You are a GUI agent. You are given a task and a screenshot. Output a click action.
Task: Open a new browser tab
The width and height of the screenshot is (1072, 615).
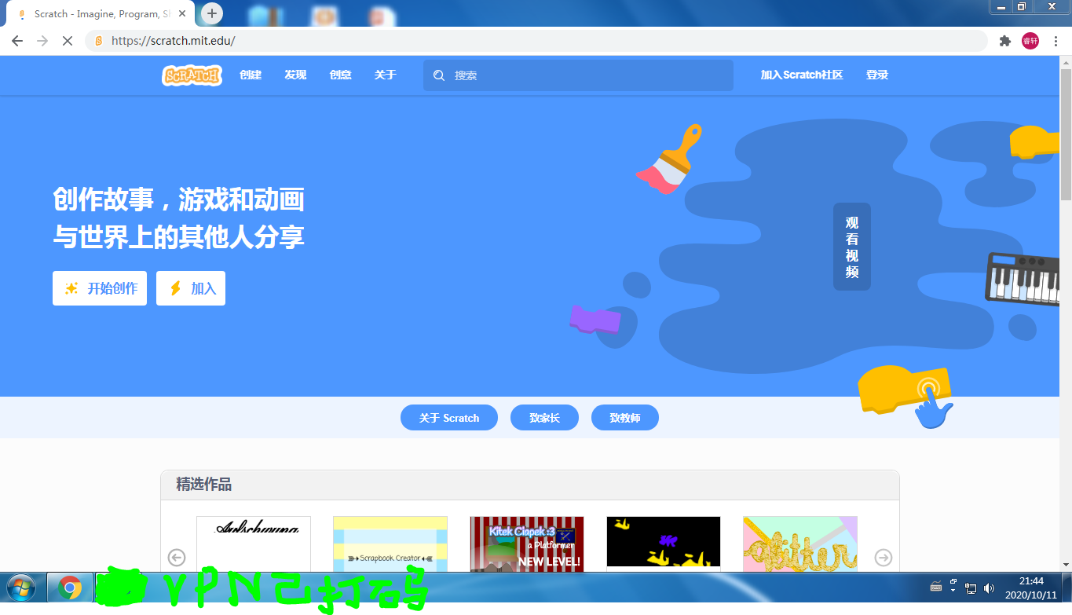(212, 13)
